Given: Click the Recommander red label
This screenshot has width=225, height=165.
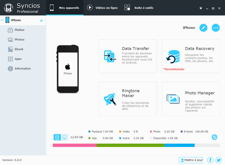Looking at the screenshot, I should click(x=174, y=69).
